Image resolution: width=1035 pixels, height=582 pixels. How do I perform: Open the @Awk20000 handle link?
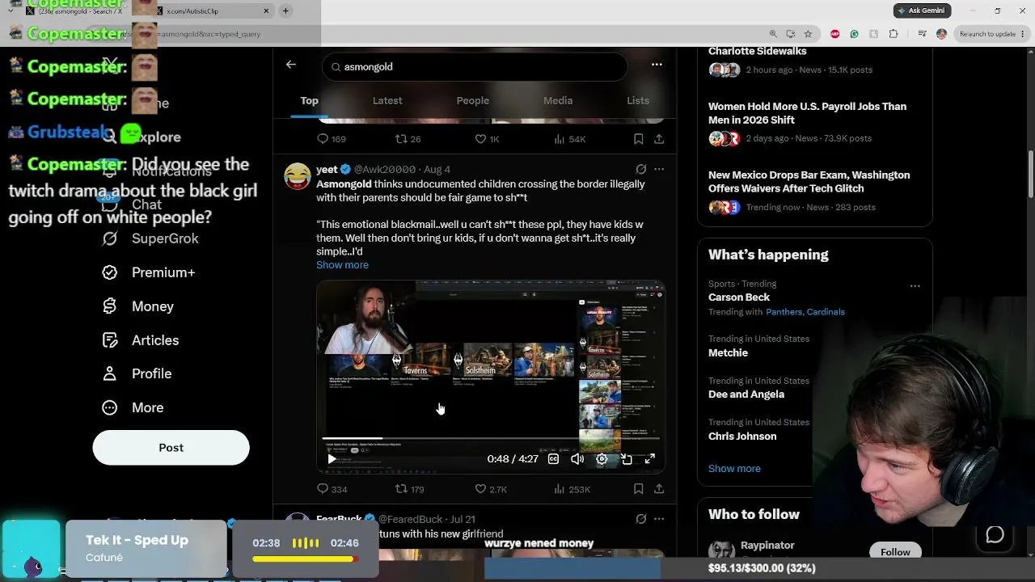pos(385,169)
